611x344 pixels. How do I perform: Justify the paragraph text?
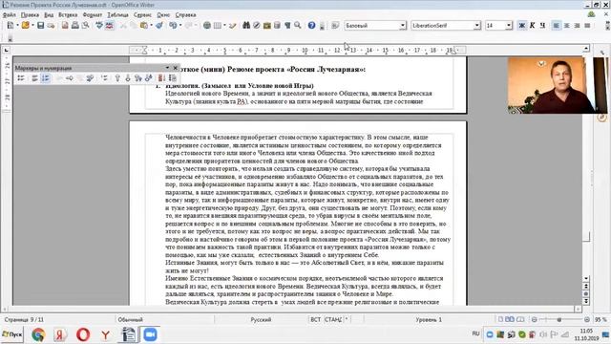tap(587, 26)
